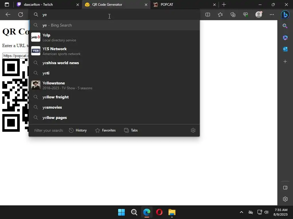Switch to the POPCAT tab

tap(185, 5)
